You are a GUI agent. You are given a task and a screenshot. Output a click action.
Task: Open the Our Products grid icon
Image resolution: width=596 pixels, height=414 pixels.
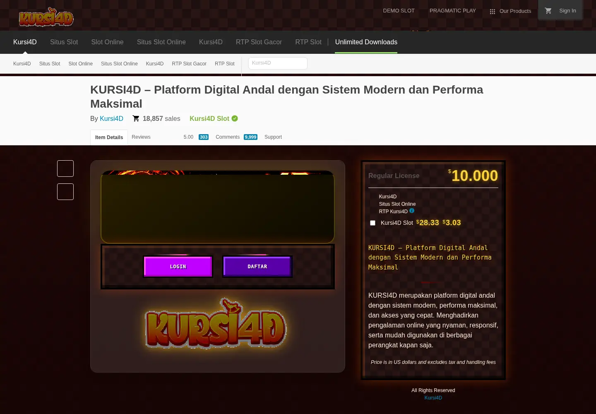click(493, 12)
